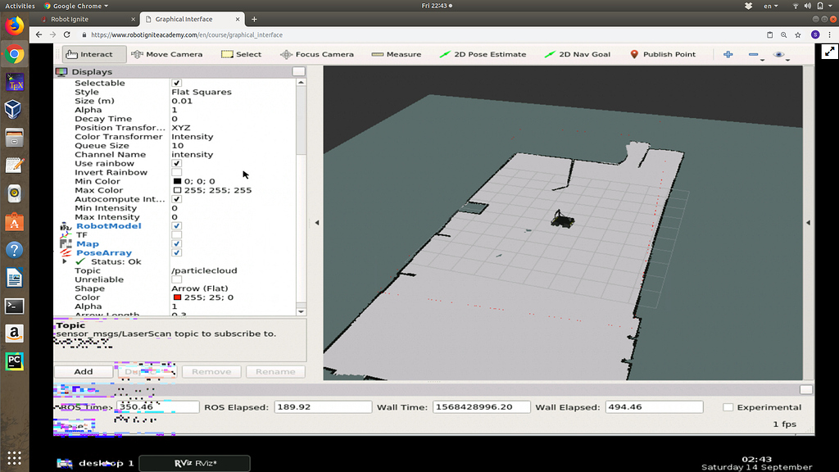Uncheck the RobotModel display visibility
The image size is (839, 472).
click(x=176, y=225)
